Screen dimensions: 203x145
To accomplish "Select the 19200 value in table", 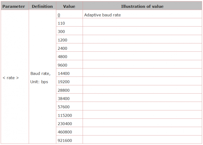I will (x=64, y=82).
